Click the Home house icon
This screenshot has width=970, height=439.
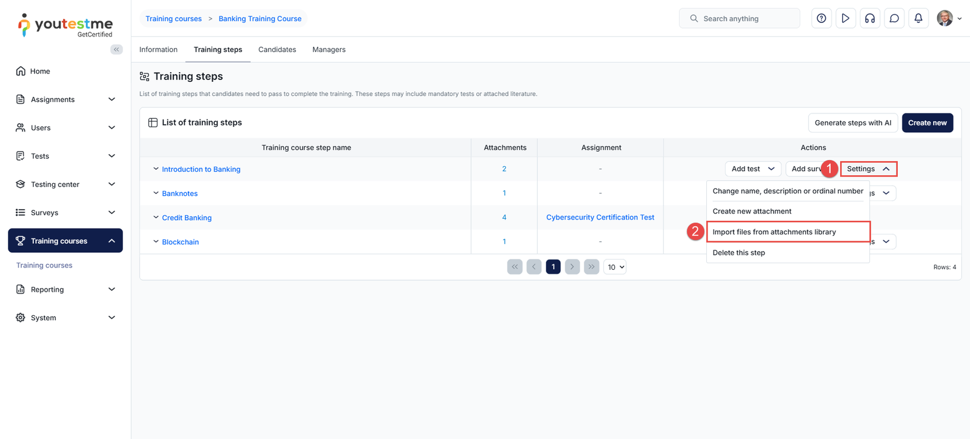coord(21,71)
